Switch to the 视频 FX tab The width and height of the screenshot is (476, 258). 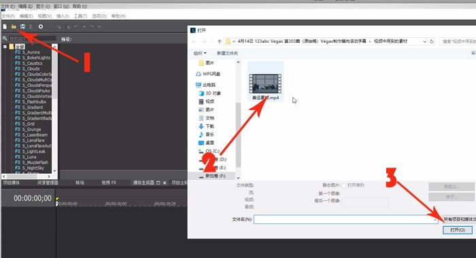coord(109,183)
